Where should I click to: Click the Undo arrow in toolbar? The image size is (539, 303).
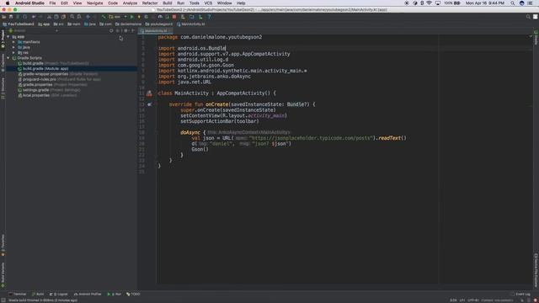coord(34,17)
